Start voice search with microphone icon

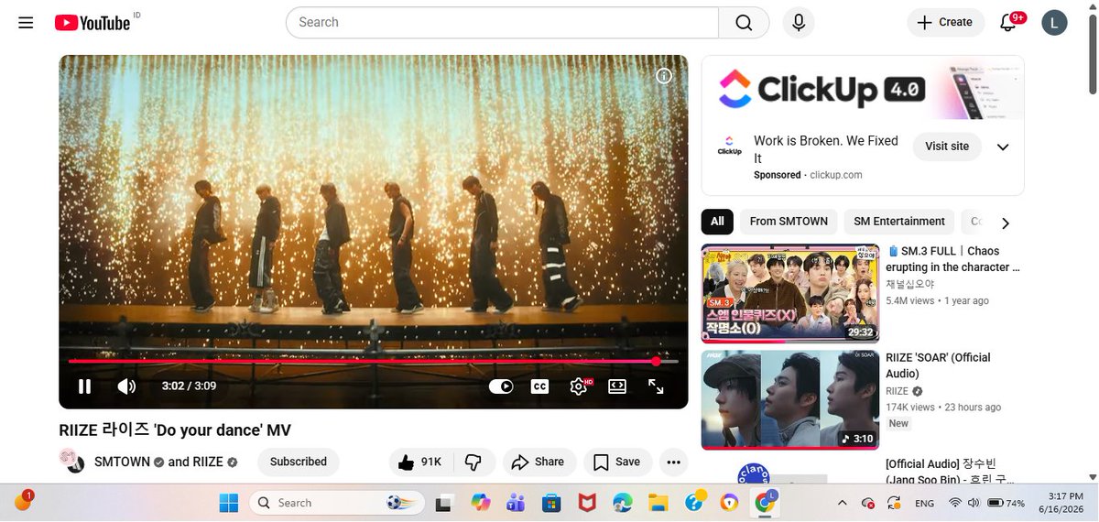tap(799, 22)
